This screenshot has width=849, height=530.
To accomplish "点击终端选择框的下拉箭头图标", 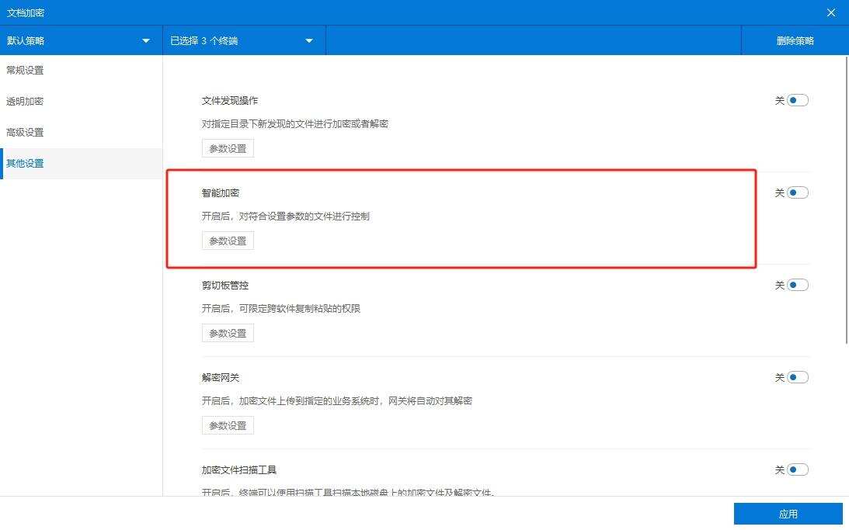I will click(x=309, y=40).
